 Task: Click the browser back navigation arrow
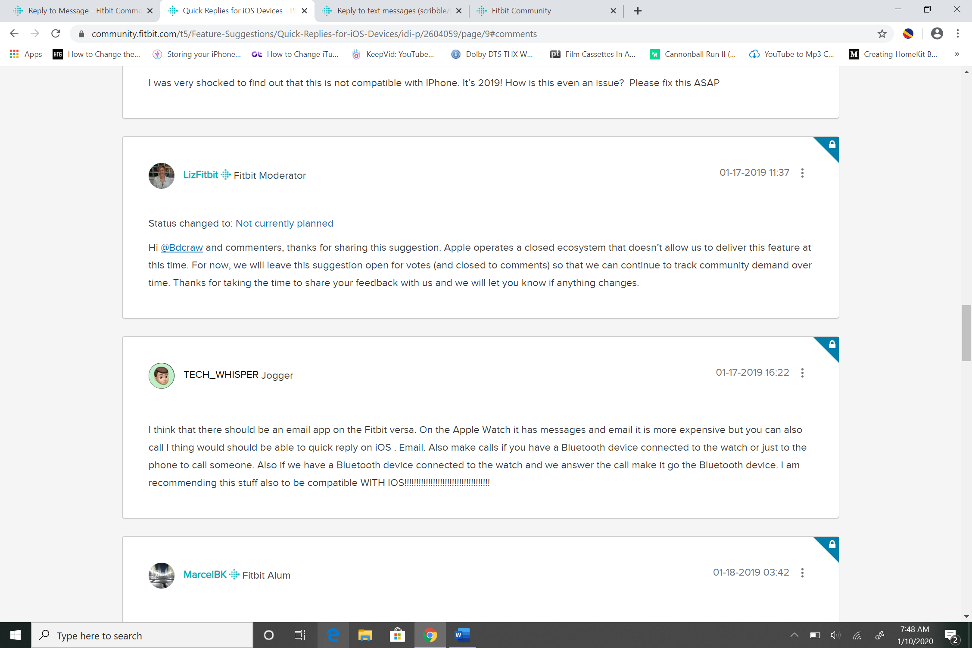coord(15,33)
